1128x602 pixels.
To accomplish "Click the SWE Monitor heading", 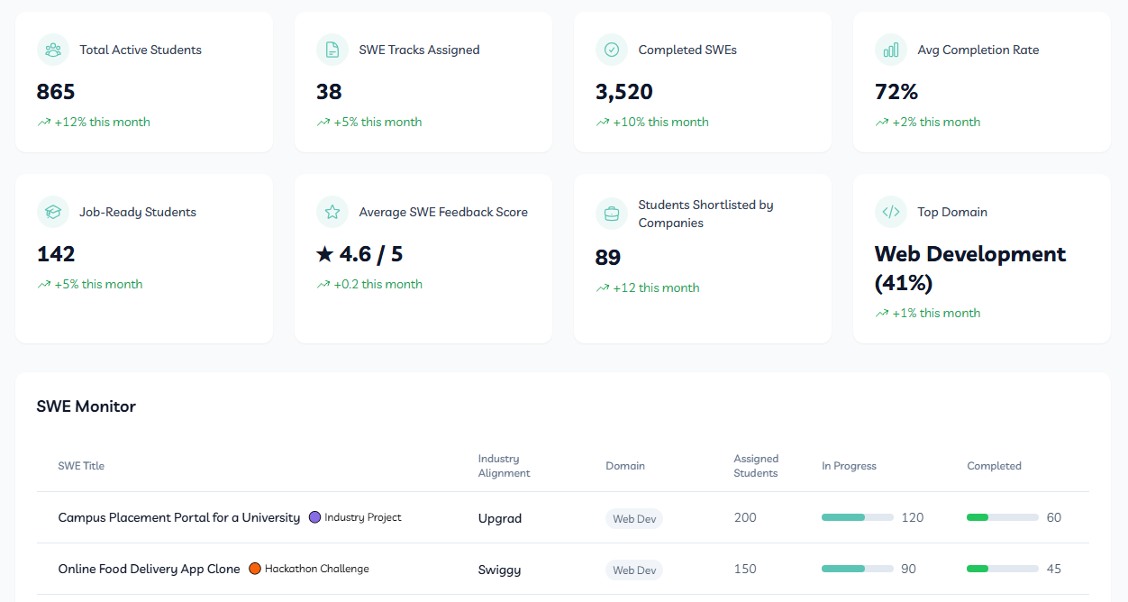I will click(x=86, y=406).
